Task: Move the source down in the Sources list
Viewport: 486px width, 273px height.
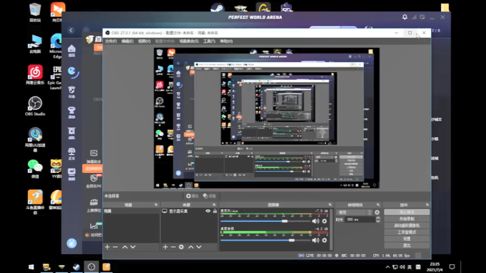Action: (199, 247)
